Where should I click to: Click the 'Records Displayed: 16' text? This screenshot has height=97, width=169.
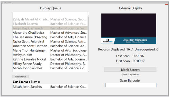(114, 49)
